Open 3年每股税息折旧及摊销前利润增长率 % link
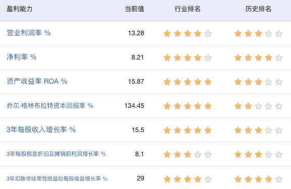Screen dimensions: 291x189 click(56, 154)
